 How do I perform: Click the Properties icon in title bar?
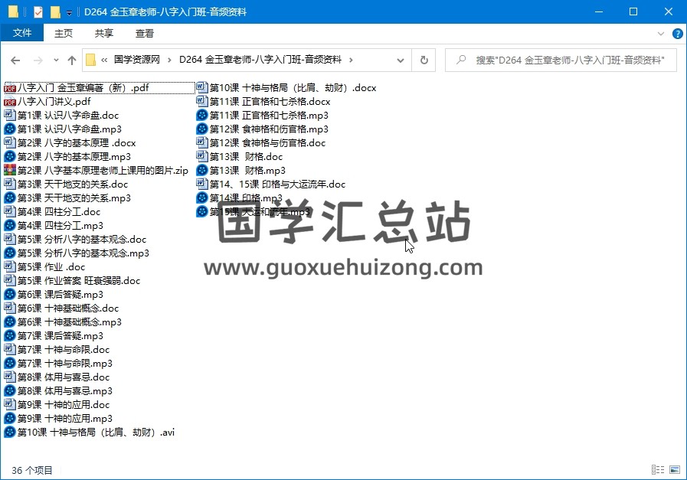[x=38, y=11]
